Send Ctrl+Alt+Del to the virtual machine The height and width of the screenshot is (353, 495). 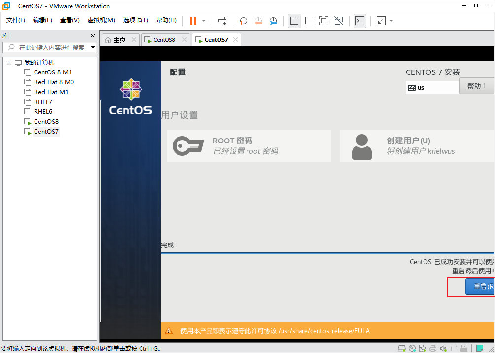pyautogui.click(x=222, y=21)
